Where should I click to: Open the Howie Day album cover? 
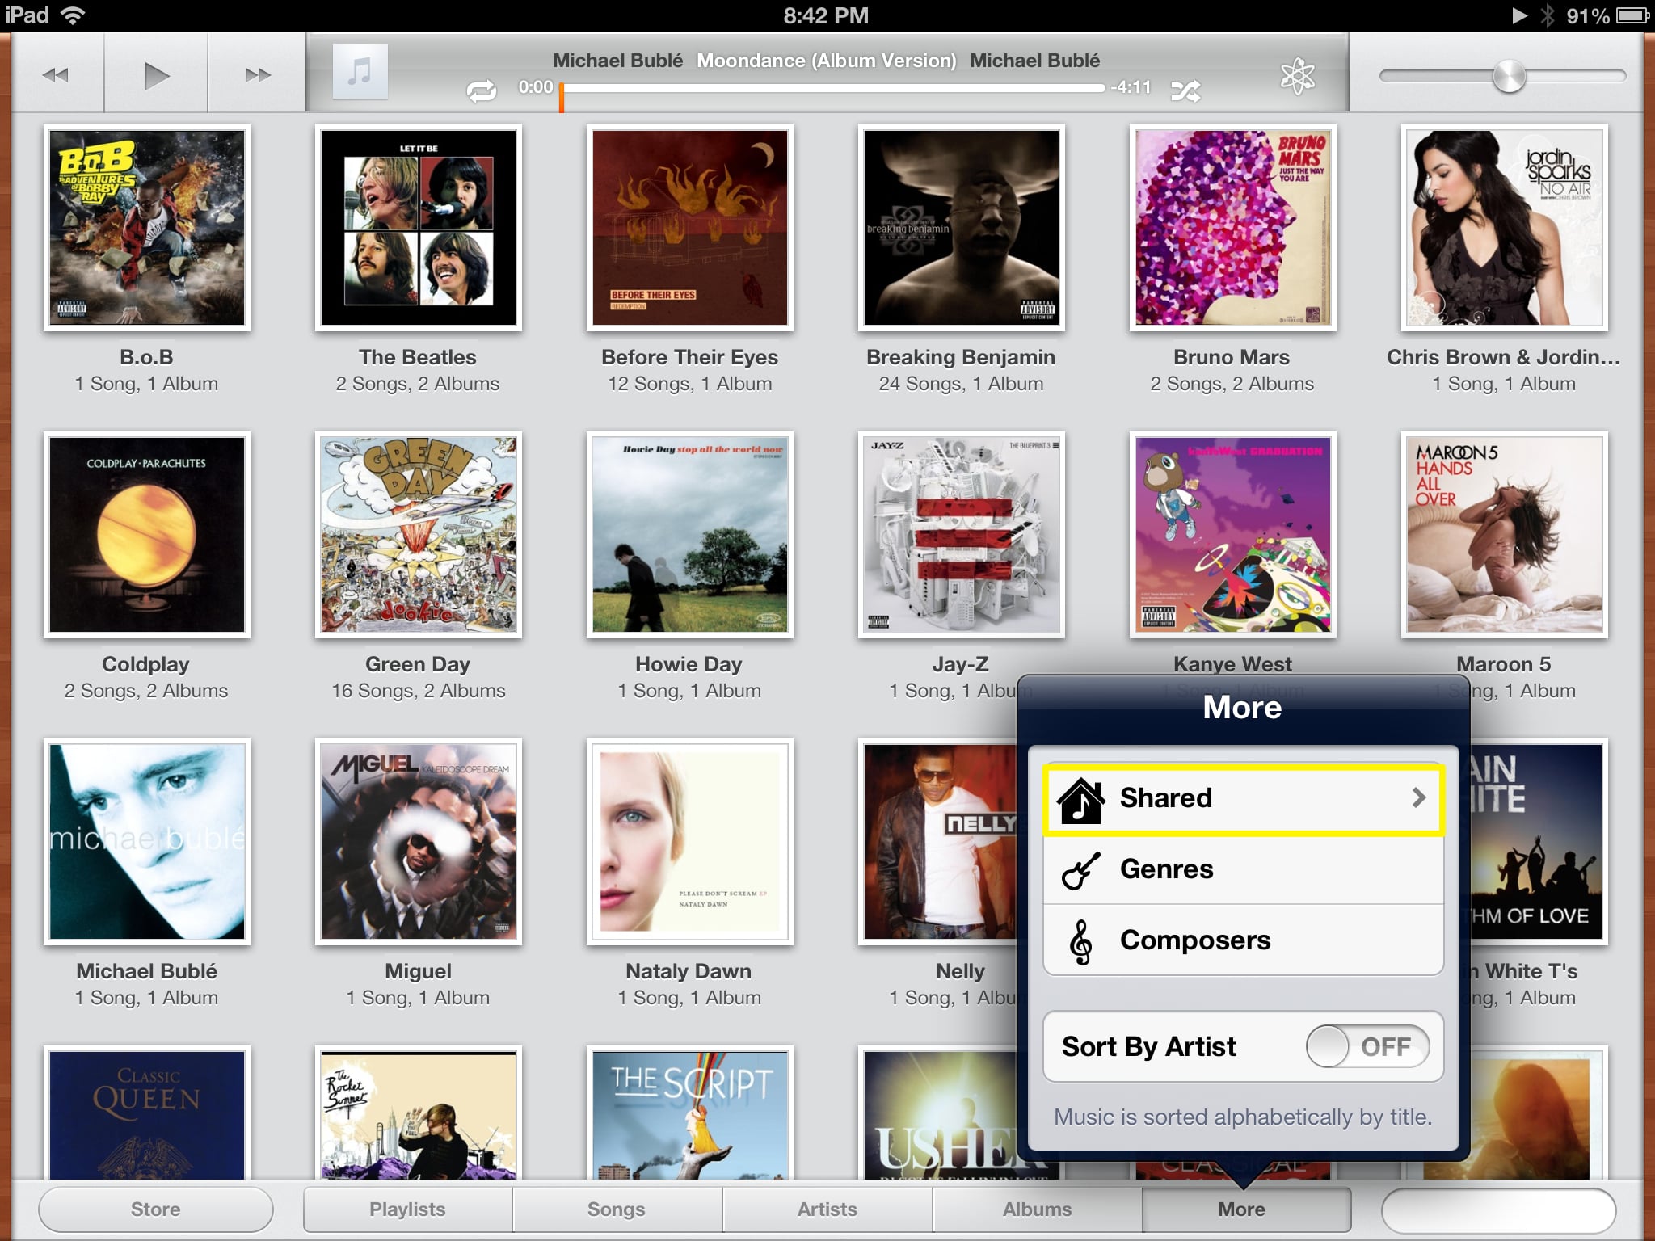[690, 535]
